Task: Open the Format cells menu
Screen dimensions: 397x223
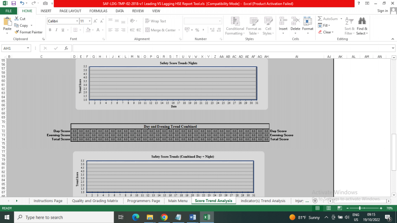Action: [307, 26]
